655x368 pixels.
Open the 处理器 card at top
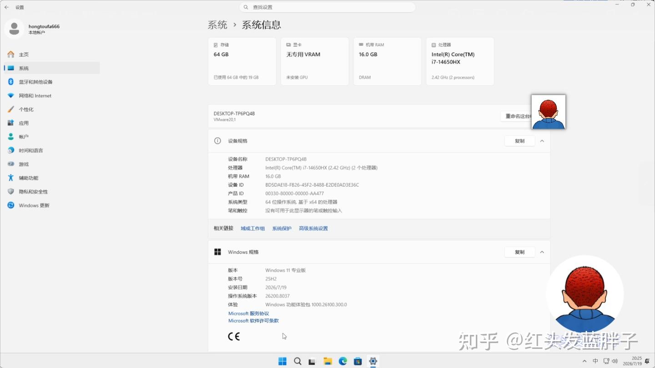(x=460, y=61)
